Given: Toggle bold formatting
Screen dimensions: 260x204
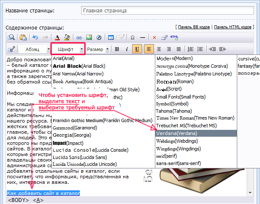Looking at the screenshot, I should pyautogui.click(x=117, y=49).
